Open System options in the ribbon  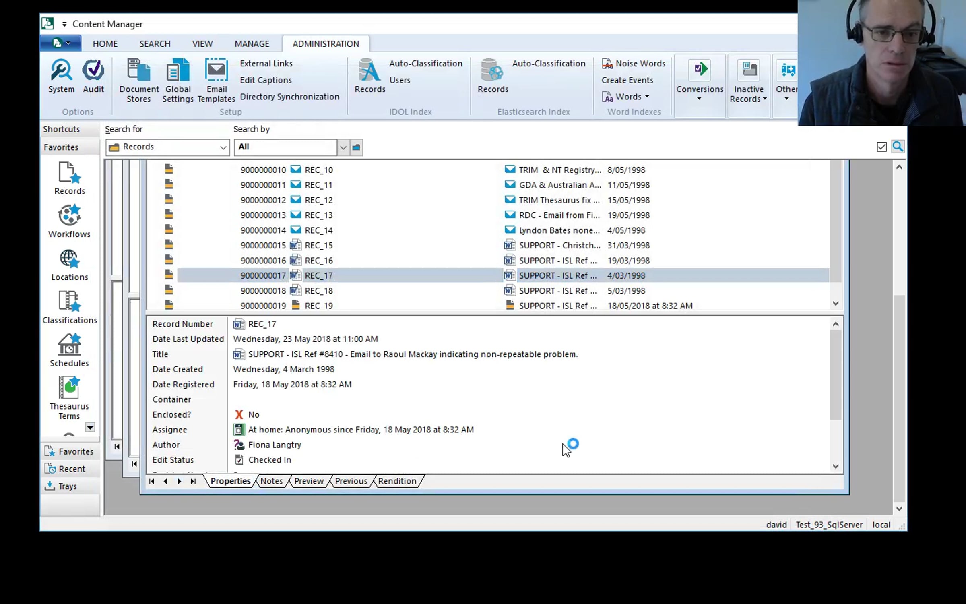point(61,77)
